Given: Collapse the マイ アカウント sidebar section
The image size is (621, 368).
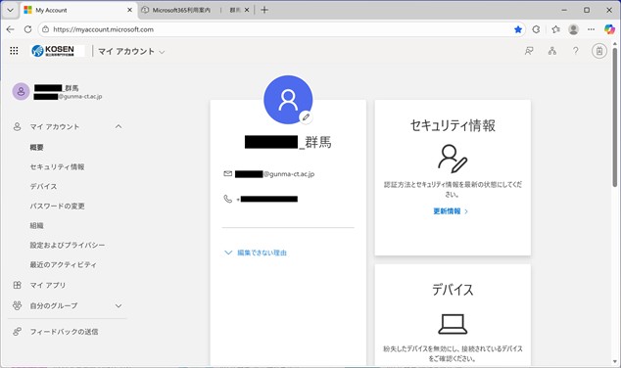Looking at the screenshot, I should click(x=119, y=126).
